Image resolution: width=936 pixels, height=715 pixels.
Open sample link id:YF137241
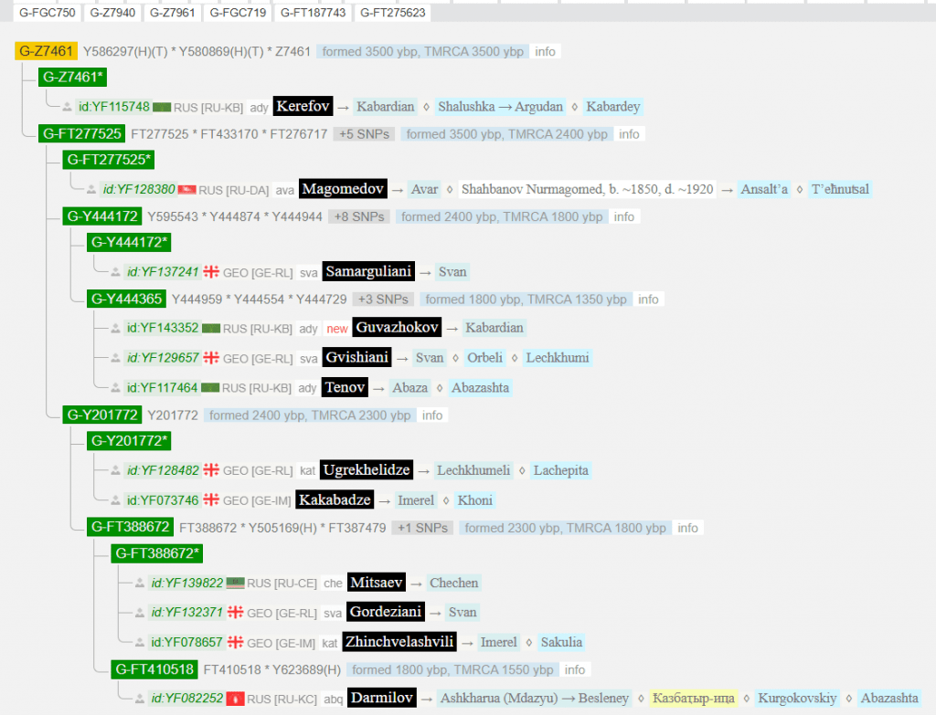pos(162,271)
